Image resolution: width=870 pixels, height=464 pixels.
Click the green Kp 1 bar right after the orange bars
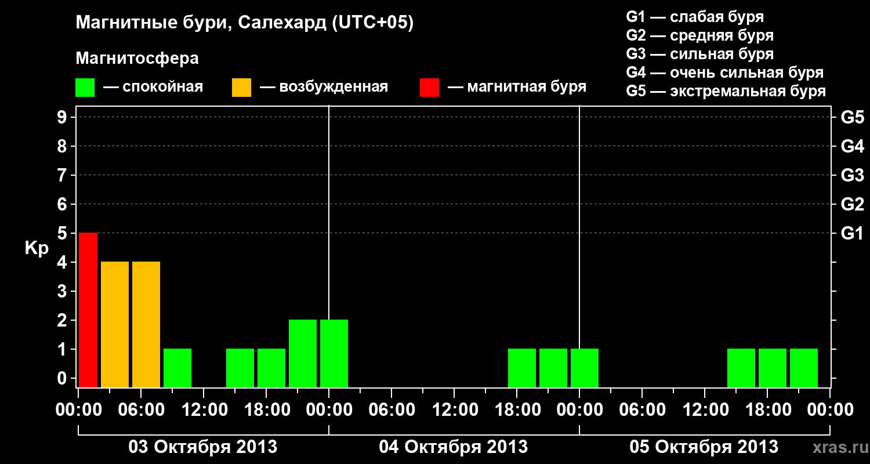click(x=177, y=368)
